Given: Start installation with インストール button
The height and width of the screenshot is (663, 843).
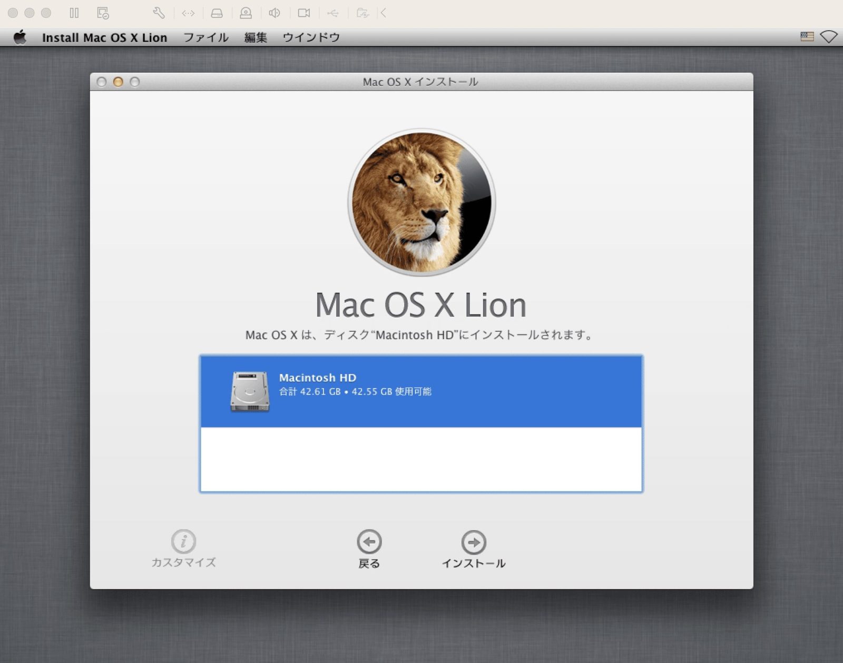Looking at the screenshot, I should tap(474, 550).
